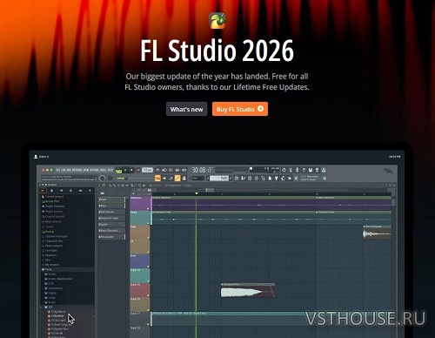
Task: Open the Line snap dropdown
Action: click(198, 179)
